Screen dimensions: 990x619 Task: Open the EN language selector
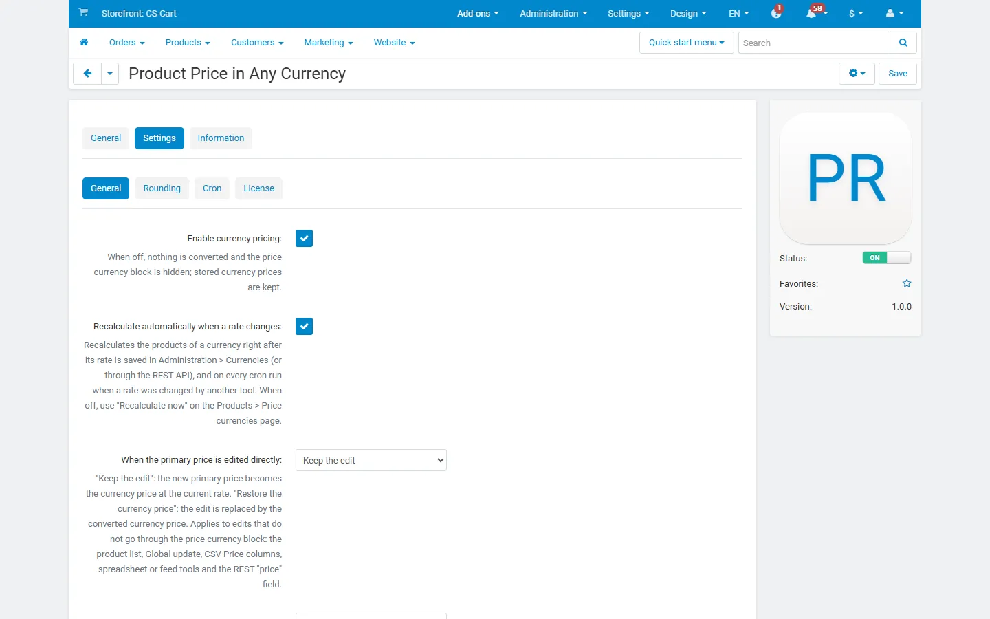point(739,13)
